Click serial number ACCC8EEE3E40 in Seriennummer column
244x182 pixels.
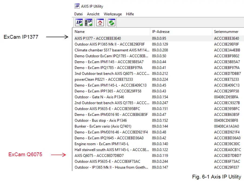[x=226, y=38]
